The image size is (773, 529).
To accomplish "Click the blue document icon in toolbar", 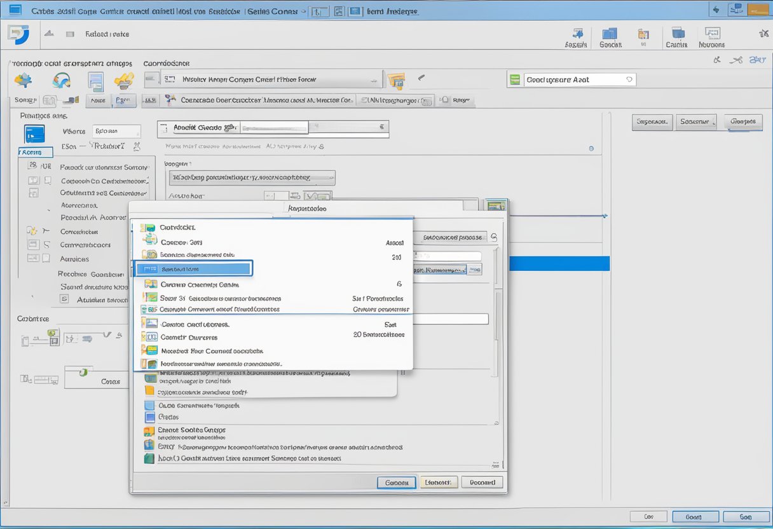I will click(x=96, y=81).
